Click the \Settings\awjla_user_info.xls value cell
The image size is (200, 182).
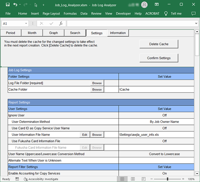pyautogui.click(x=156, y=135)
